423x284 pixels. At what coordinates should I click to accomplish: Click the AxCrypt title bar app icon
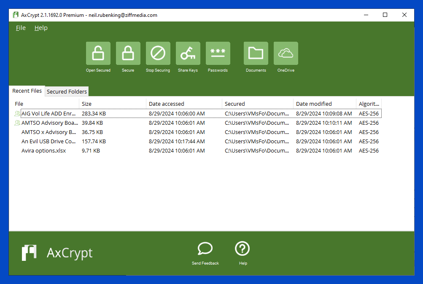click(x=16, y=15)
